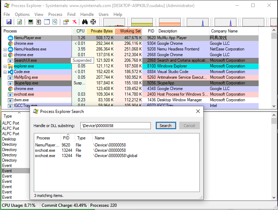Click the Search button in dialog
This screenshot has width=278, height=210.
pos(166,126)
